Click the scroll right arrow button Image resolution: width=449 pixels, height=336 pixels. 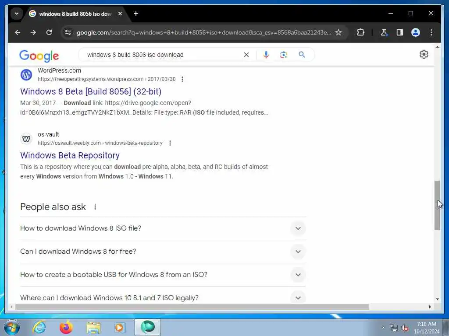click(x=430, y=307)
